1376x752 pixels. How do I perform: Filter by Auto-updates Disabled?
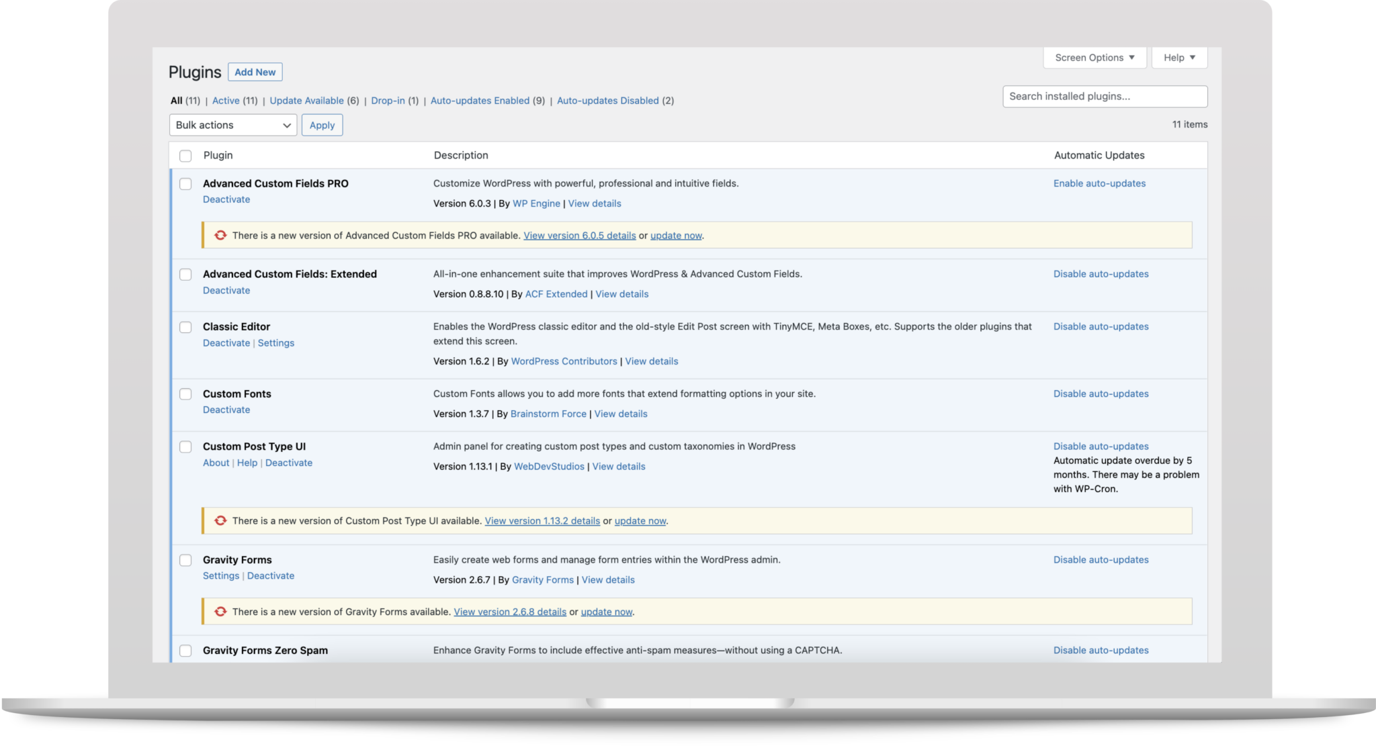pos(607,101)
